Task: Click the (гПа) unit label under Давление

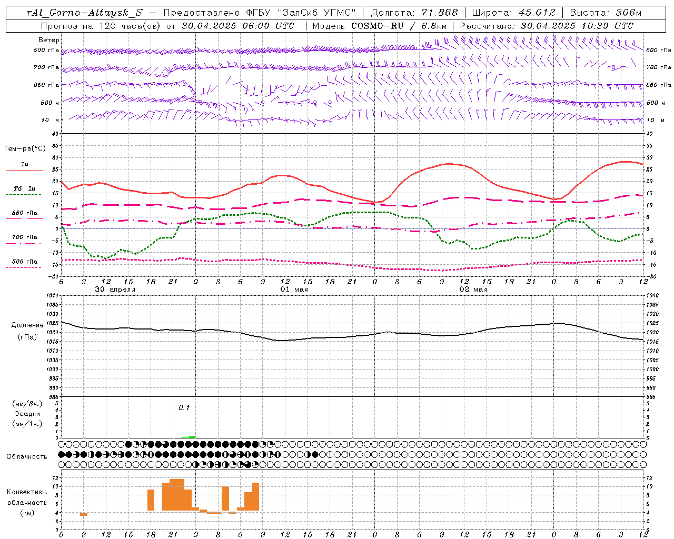Action: (x=27, y=337)
